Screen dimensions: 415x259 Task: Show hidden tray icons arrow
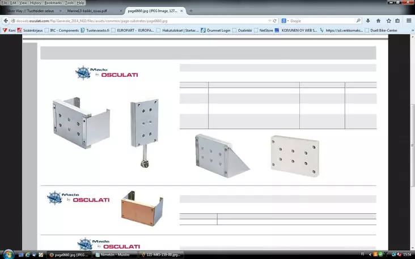pyautogui.click(x=370, y=254)
